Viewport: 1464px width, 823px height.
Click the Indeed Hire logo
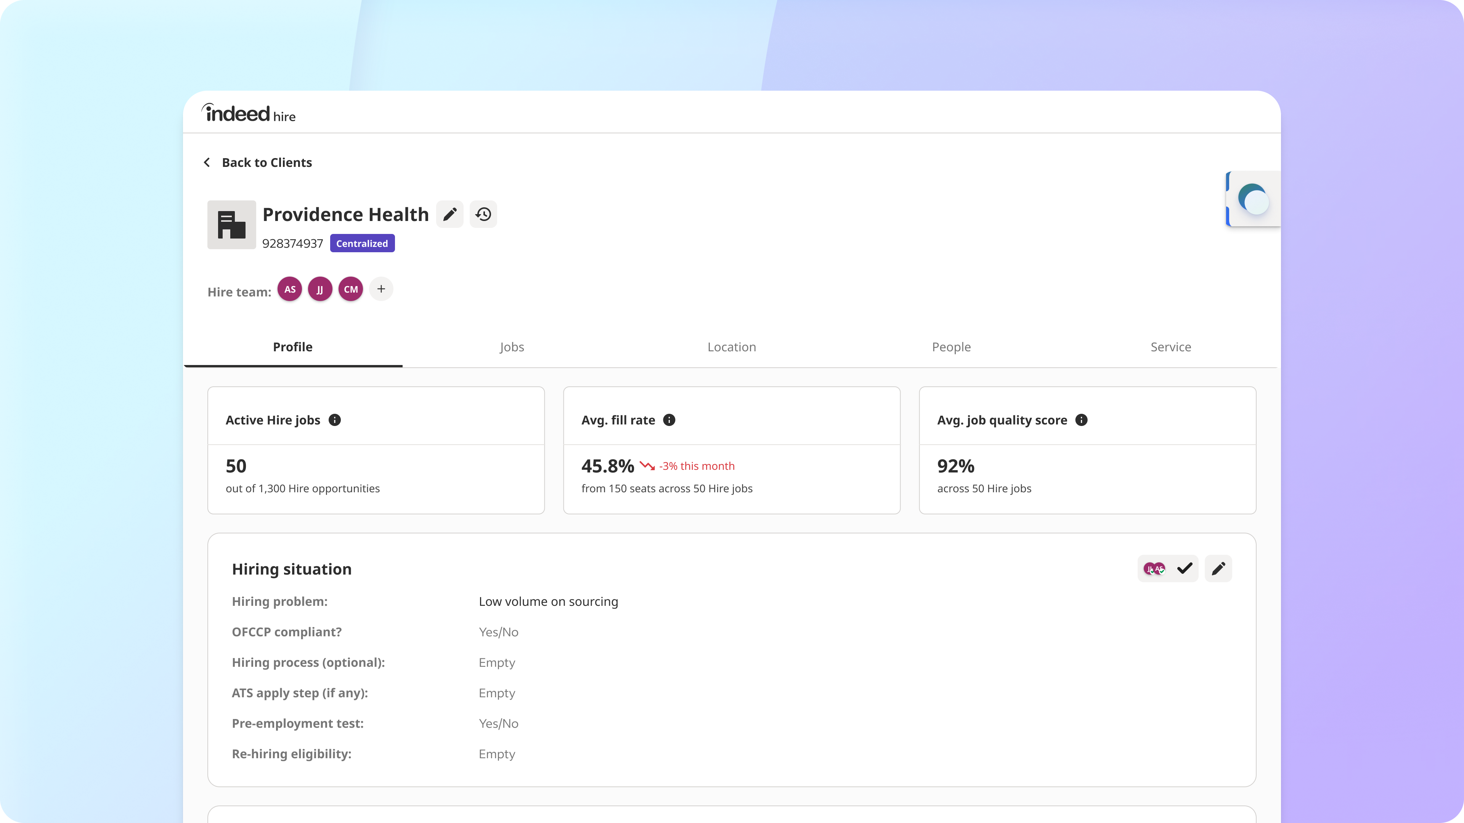click(248, 113)
